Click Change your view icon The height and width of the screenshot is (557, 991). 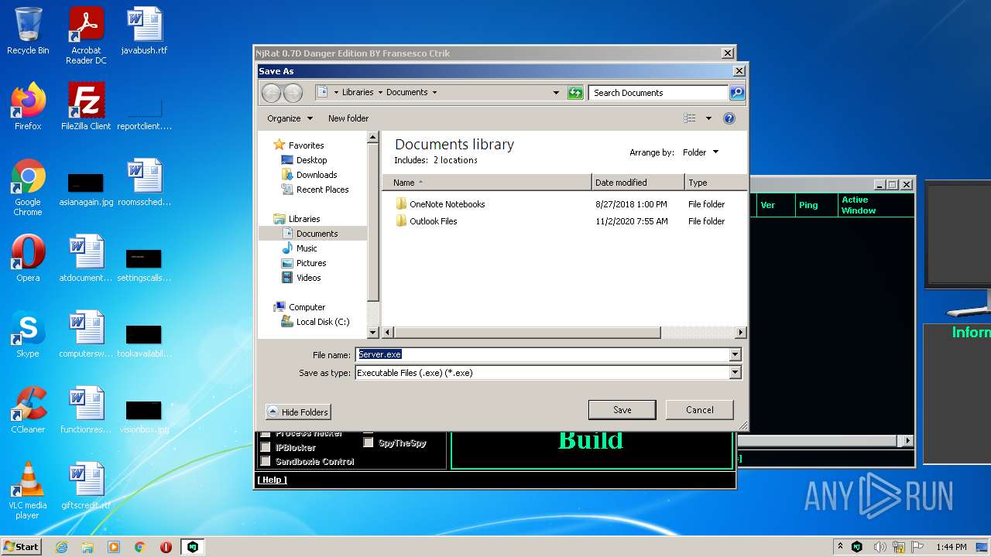(690, 118)
